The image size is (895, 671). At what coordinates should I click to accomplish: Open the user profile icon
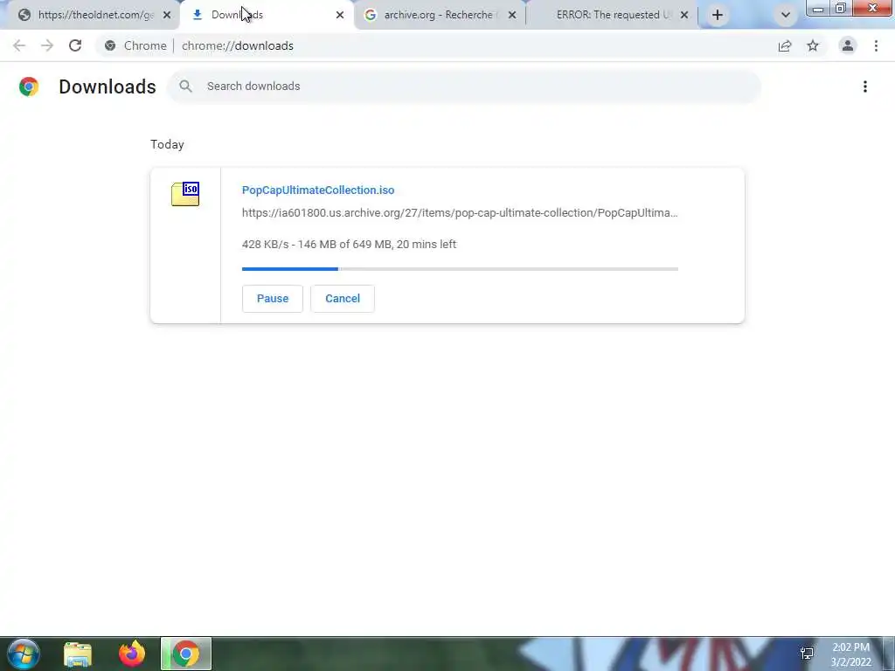click(x=848, y=45)
